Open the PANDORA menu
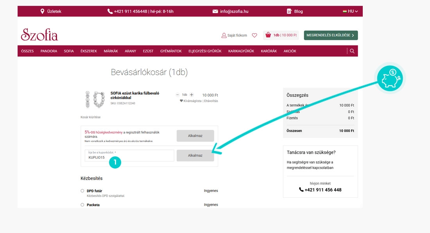430x233 pixels. (49, 51)
